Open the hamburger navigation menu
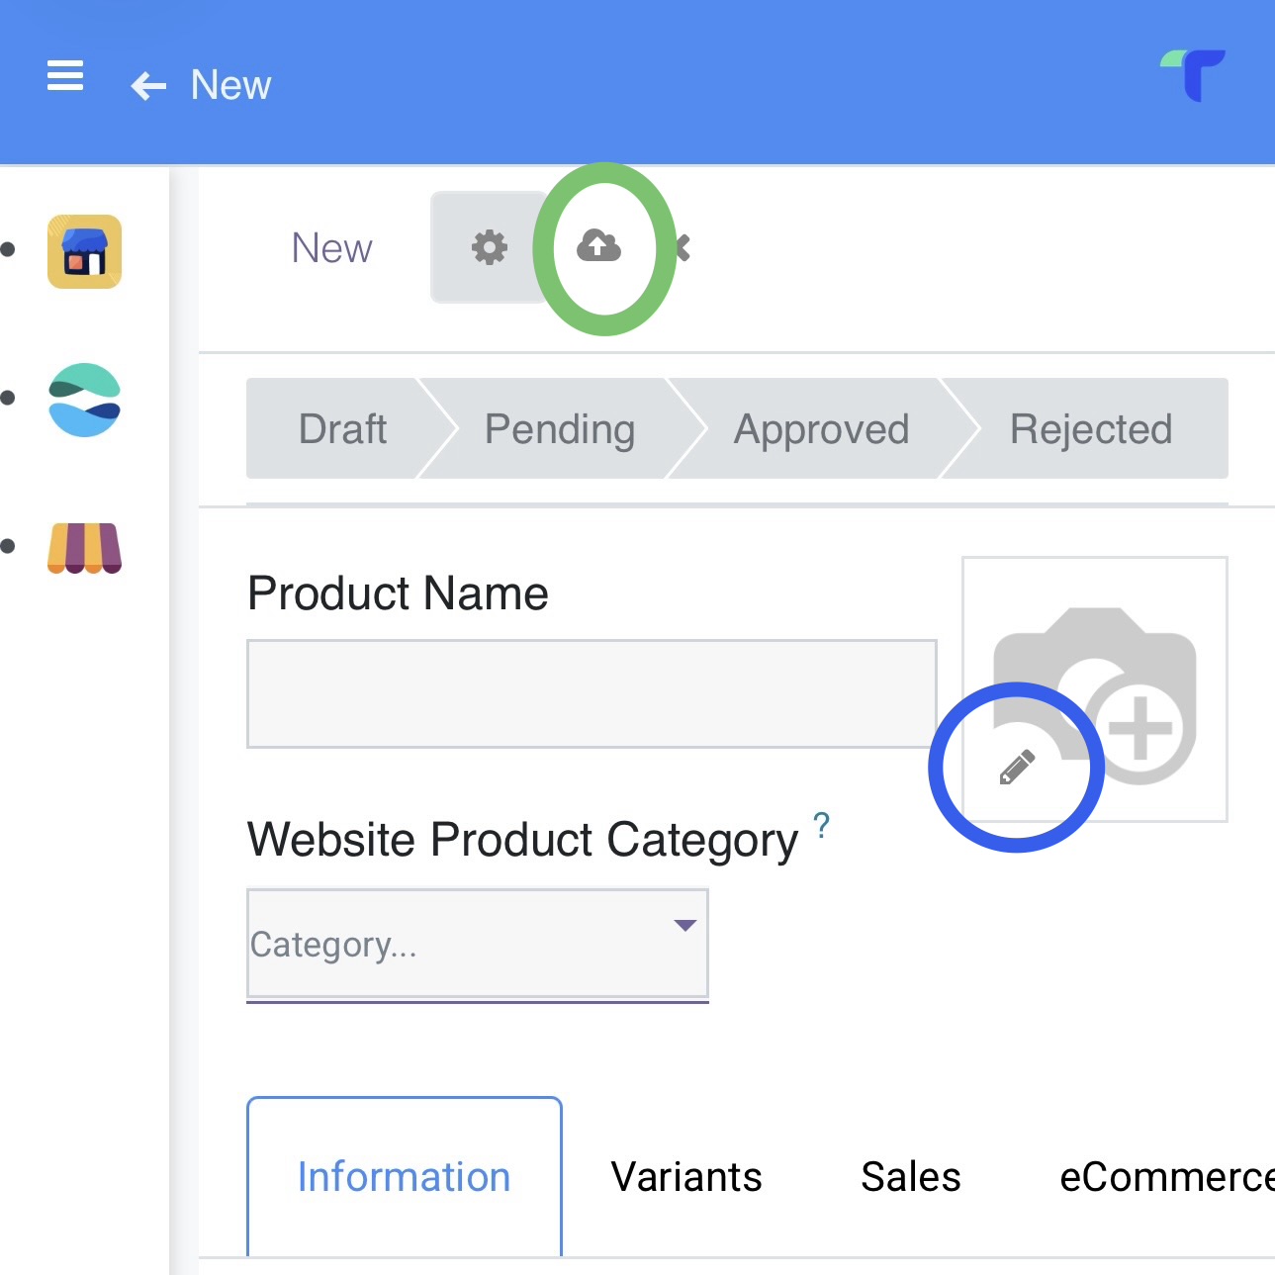This screenshot has width=1275, height=1275. (65, 75)
